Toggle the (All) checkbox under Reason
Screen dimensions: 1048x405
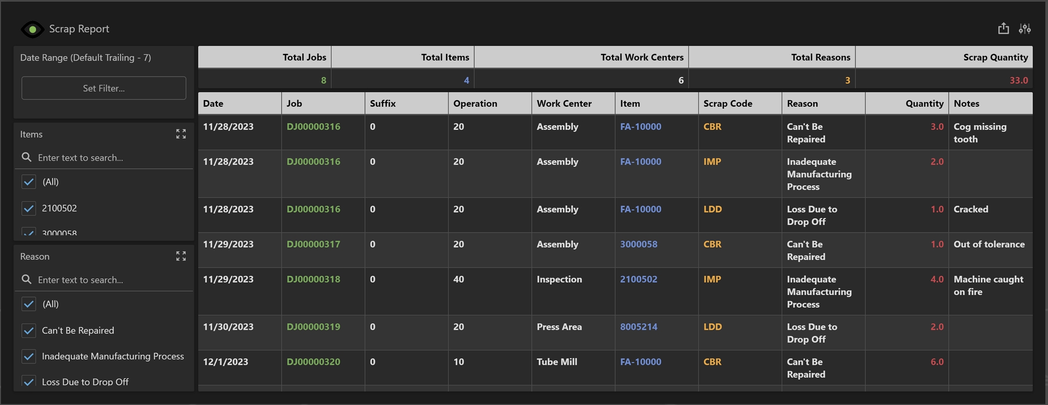click(x=29, y=304)
